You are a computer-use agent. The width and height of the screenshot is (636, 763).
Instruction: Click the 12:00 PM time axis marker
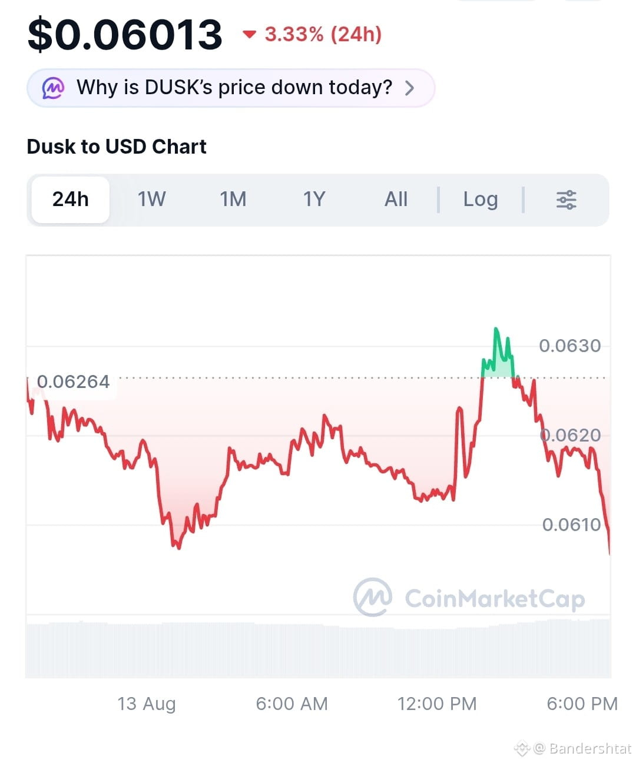pyautogui.click(x=437, y=704)
